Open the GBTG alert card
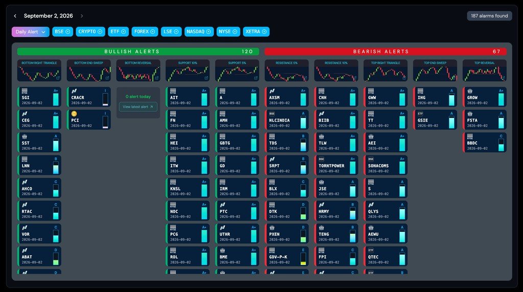Viewport: 523px width, 292px height. [x=237, y=142]
